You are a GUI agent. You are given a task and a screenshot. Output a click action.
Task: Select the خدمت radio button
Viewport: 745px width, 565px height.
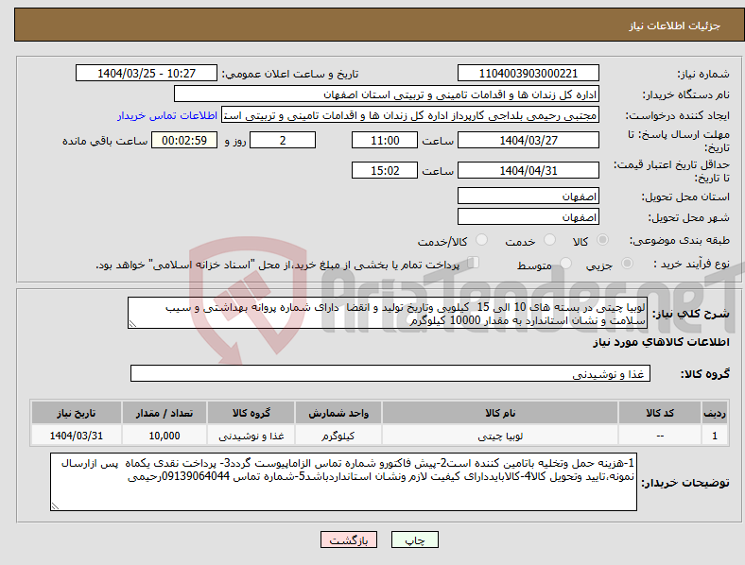click(x=549, y=240)
